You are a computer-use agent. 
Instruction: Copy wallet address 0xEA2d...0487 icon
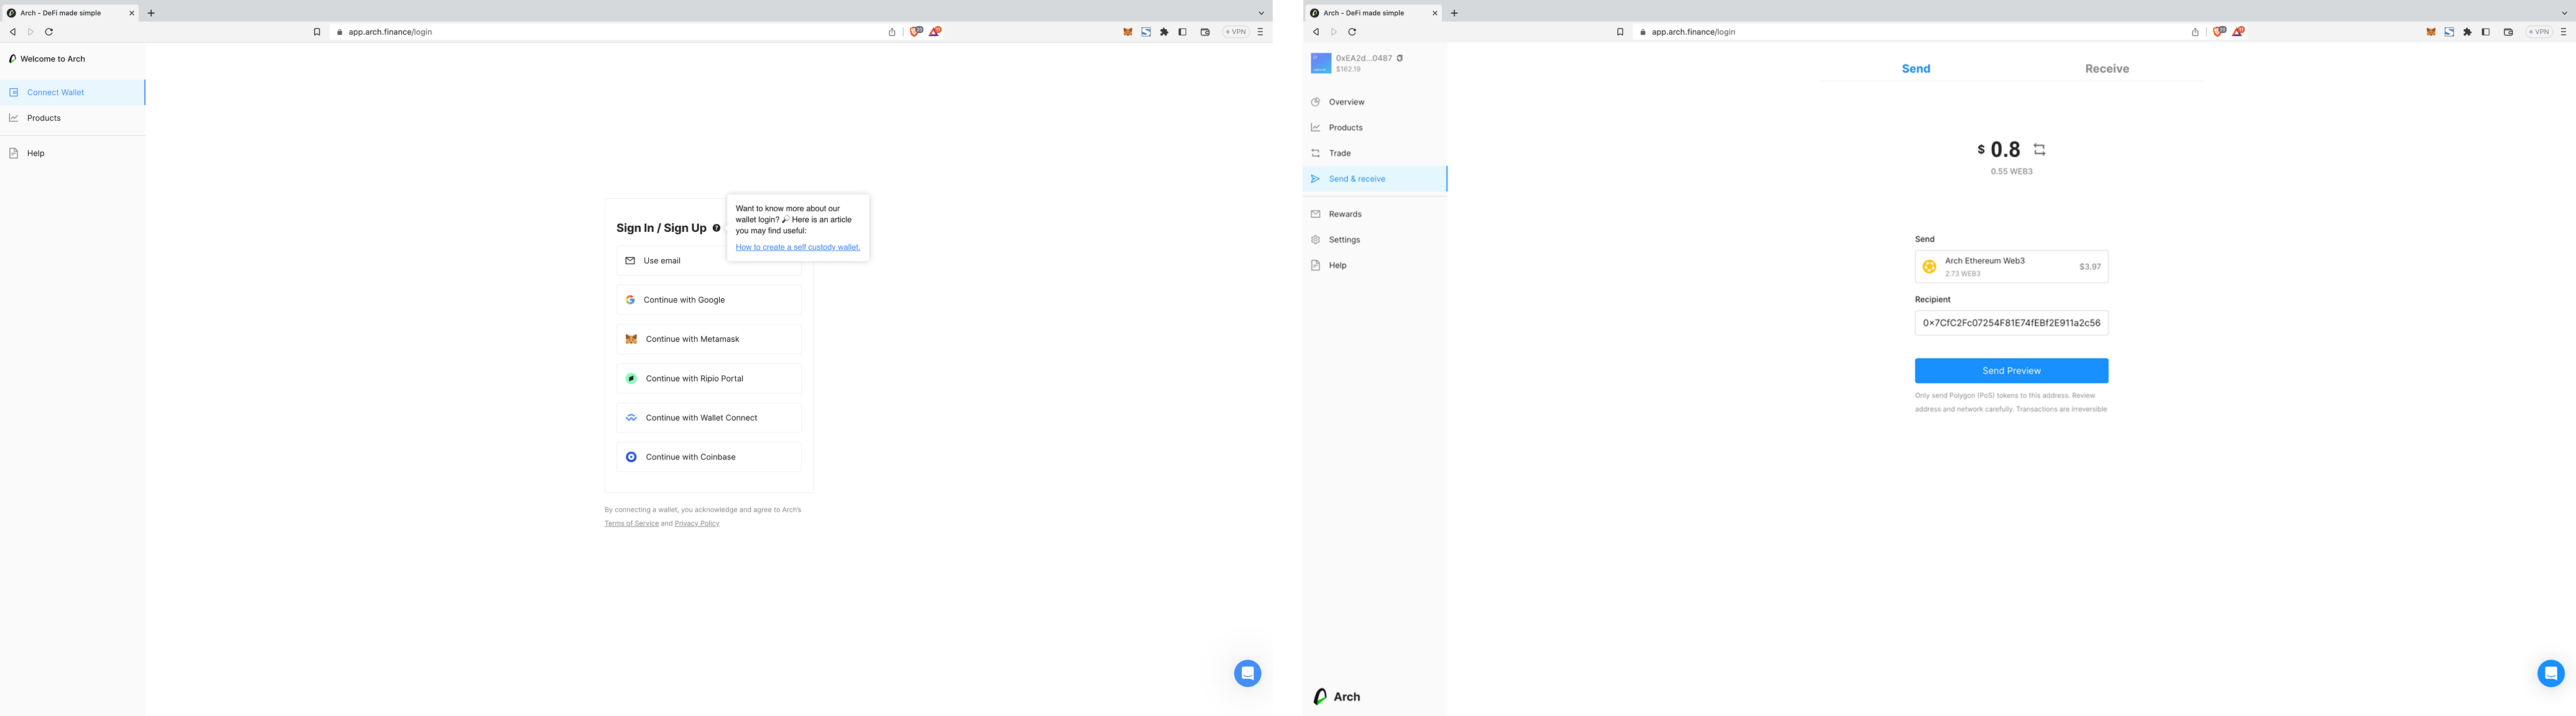(1399, 58)
